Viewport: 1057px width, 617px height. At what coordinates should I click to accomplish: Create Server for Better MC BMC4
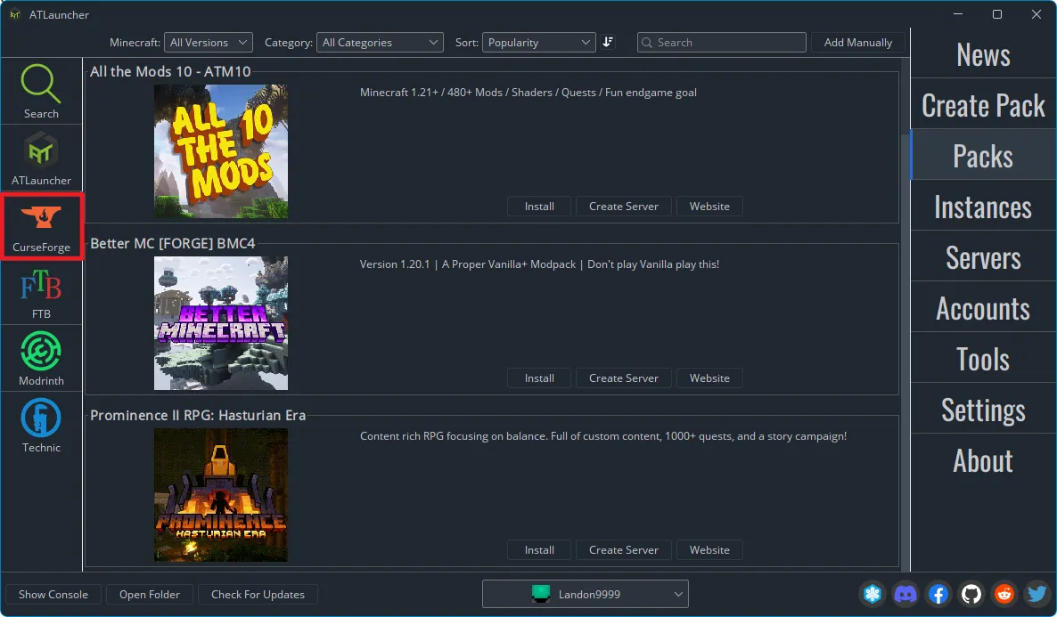(624, 378)
